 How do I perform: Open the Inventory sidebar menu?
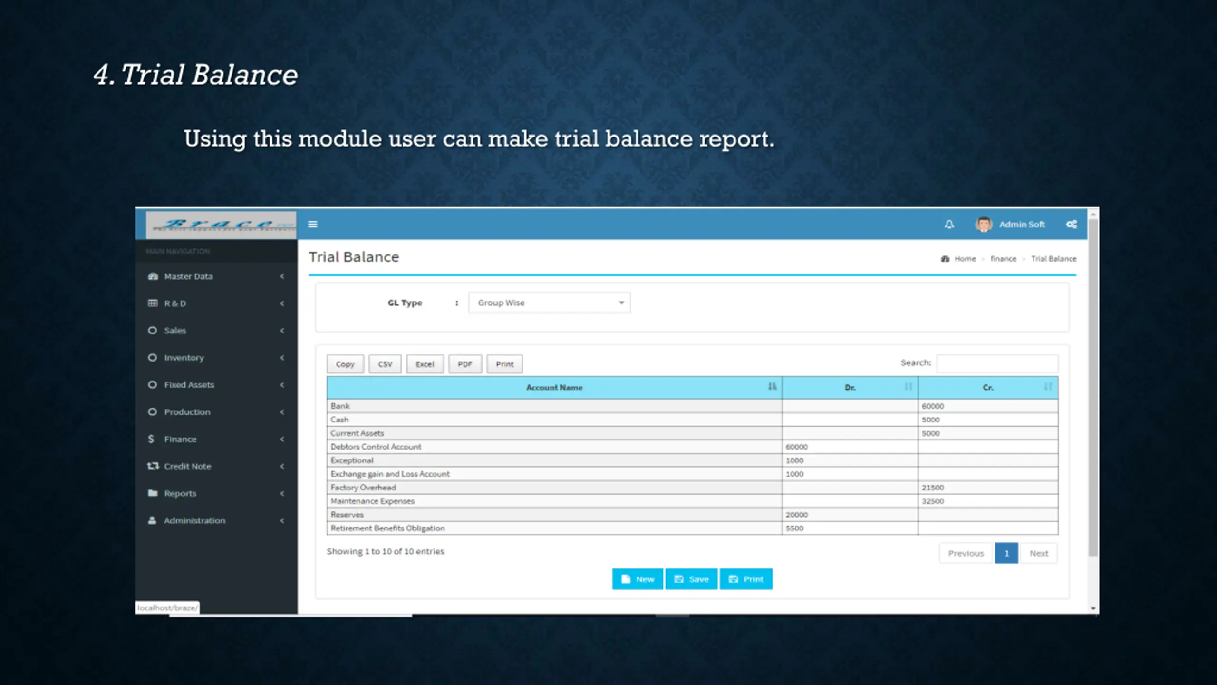pyautogui.click(x=216, y=357)
